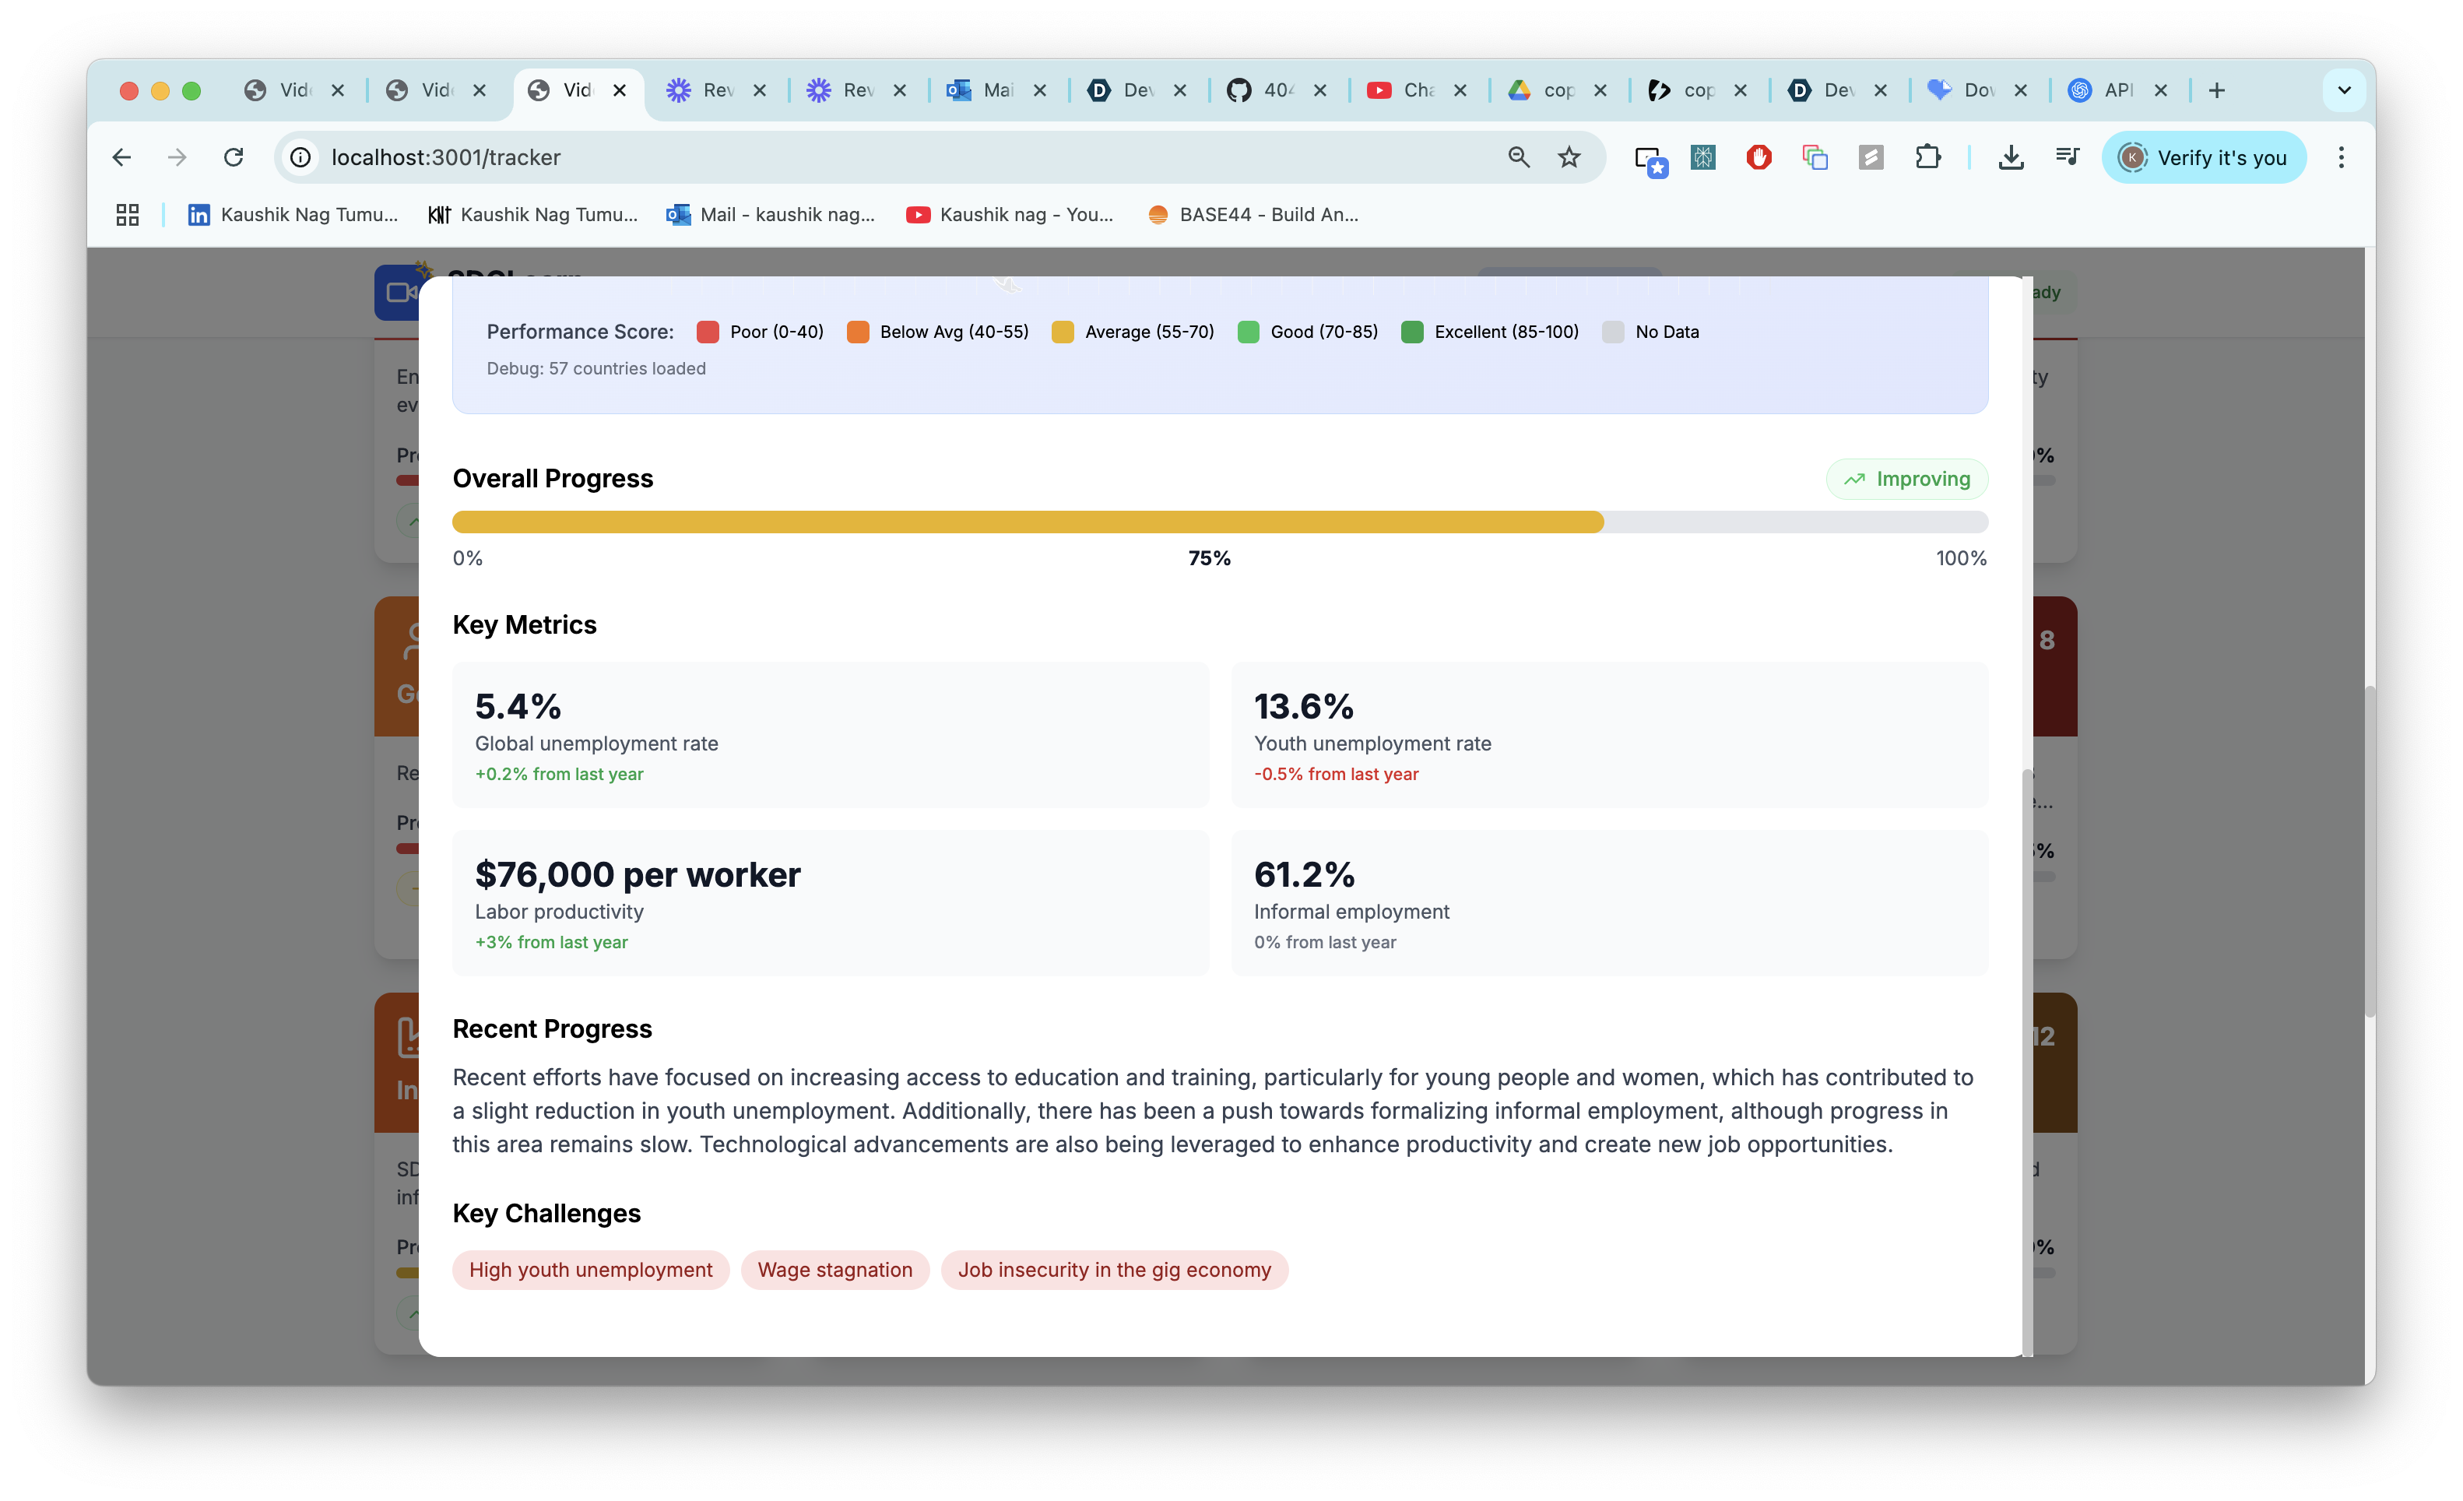The height and width of the screenshot is (1501, 2463).
Task: Click the Poor (0-40) red swatch
Action: coord(708,332)
